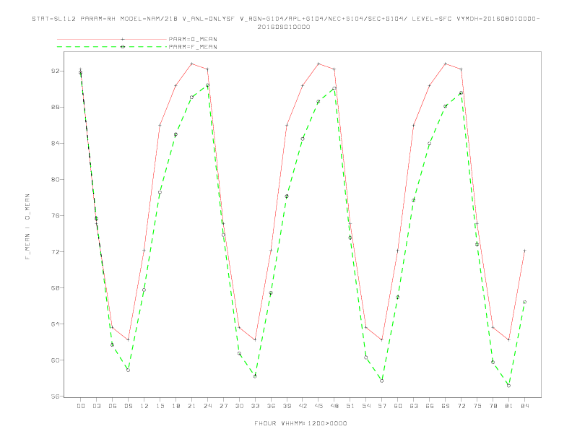The height and width of the screenshot is (442, 572).
Task: Click the O_MEAN plus marker at hour 84
Action: pos(525,251)
